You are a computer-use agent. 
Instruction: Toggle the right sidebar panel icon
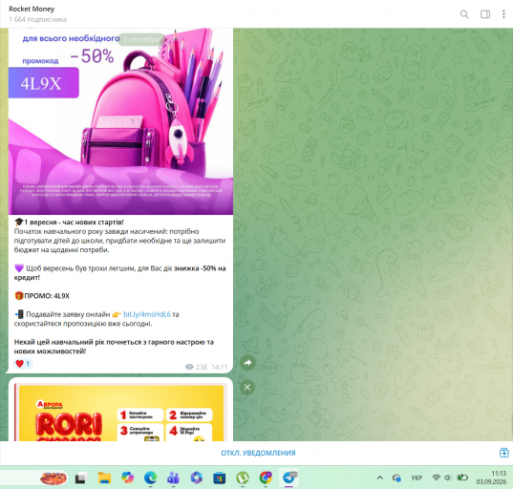click(x=485, y=14)
